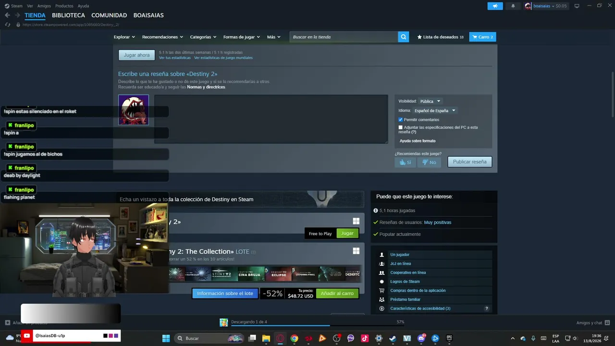Viewport: 615px width, 346px height.
Task: Open Ver estadísticas de juego mundiales link
Action: click(x=223, y=58)
